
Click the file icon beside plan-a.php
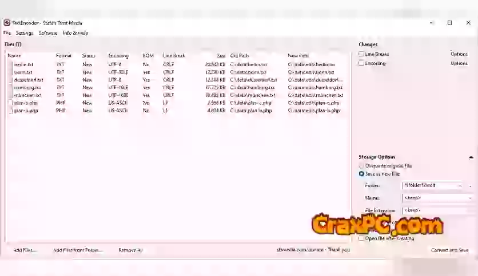[10, 103]
